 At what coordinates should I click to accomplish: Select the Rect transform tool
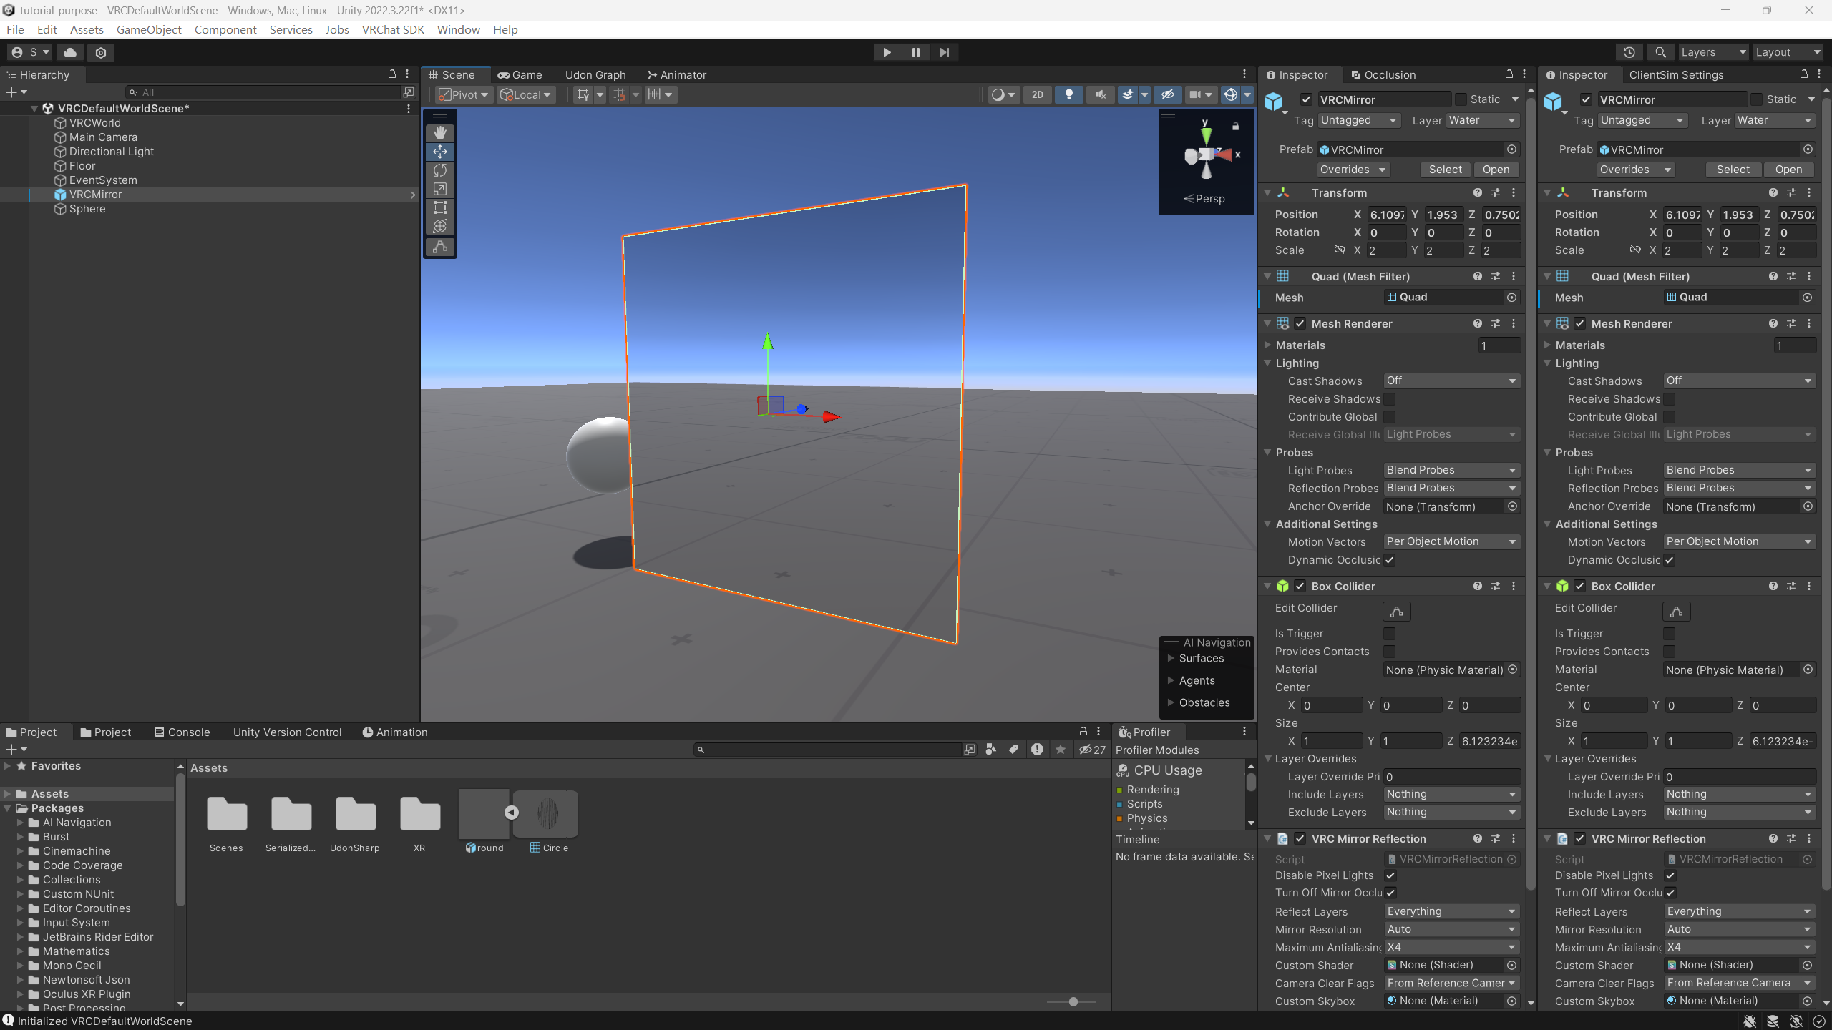click(x=440, y=207)
